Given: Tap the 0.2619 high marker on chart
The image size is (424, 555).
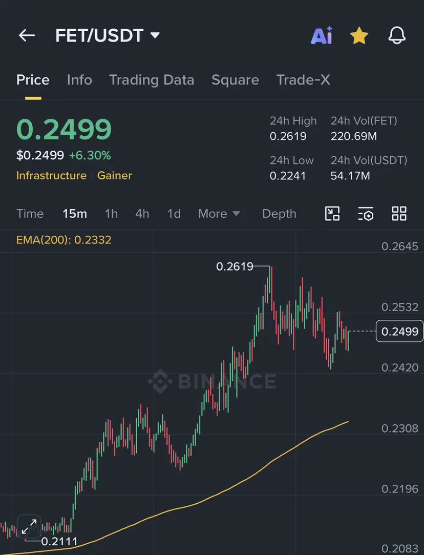Looking at the screenshot, I should [235, 266].
